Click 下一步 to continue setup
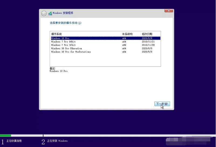 (x=162, y=104)
